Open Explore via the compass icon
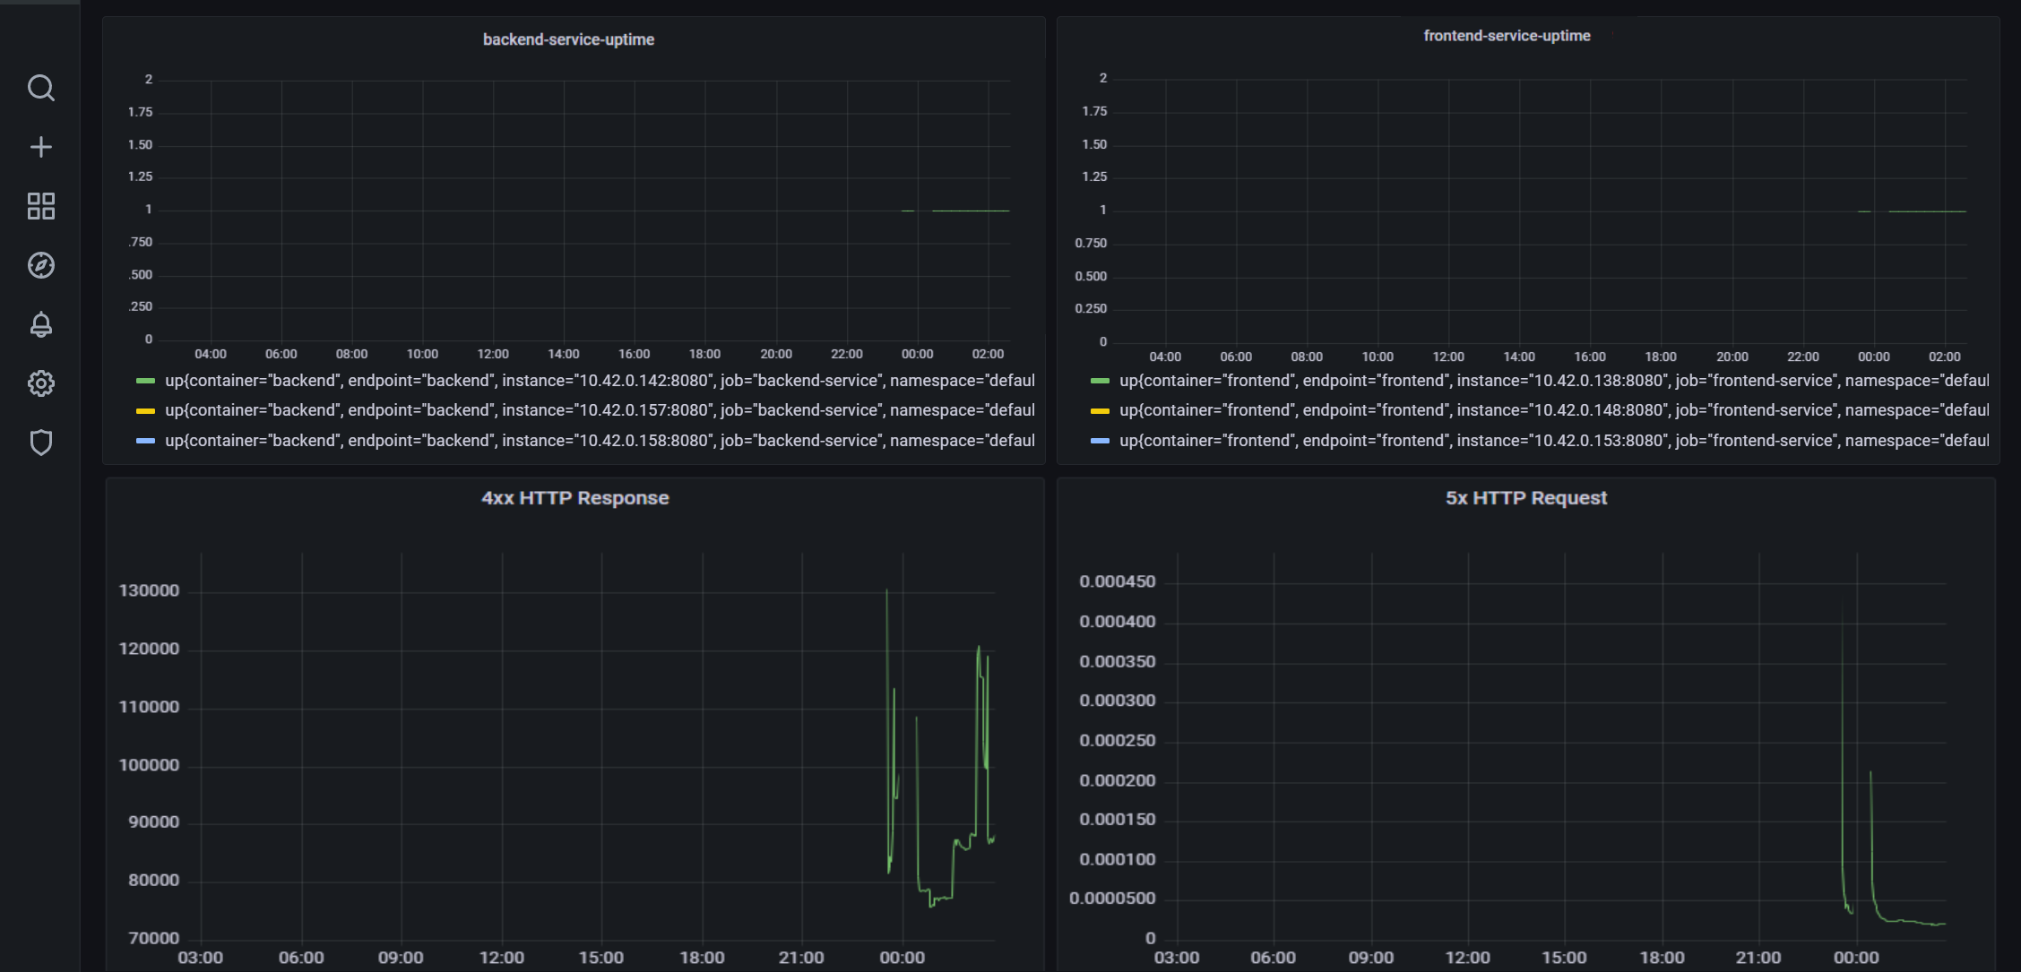This screenshot has width=2021, height=972. (x=41, y=265)
